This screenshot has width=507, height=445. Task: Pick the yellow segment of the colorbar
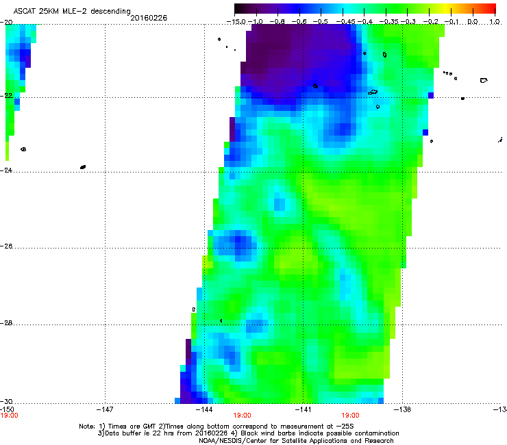pyautogui.click(x=446, y=8)
